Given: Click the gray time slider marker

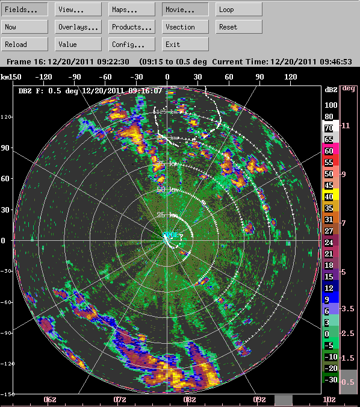Looking at the screenshot, I should click(284, 400).
